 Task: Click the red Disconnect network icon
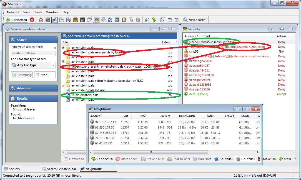coord(32,20)
